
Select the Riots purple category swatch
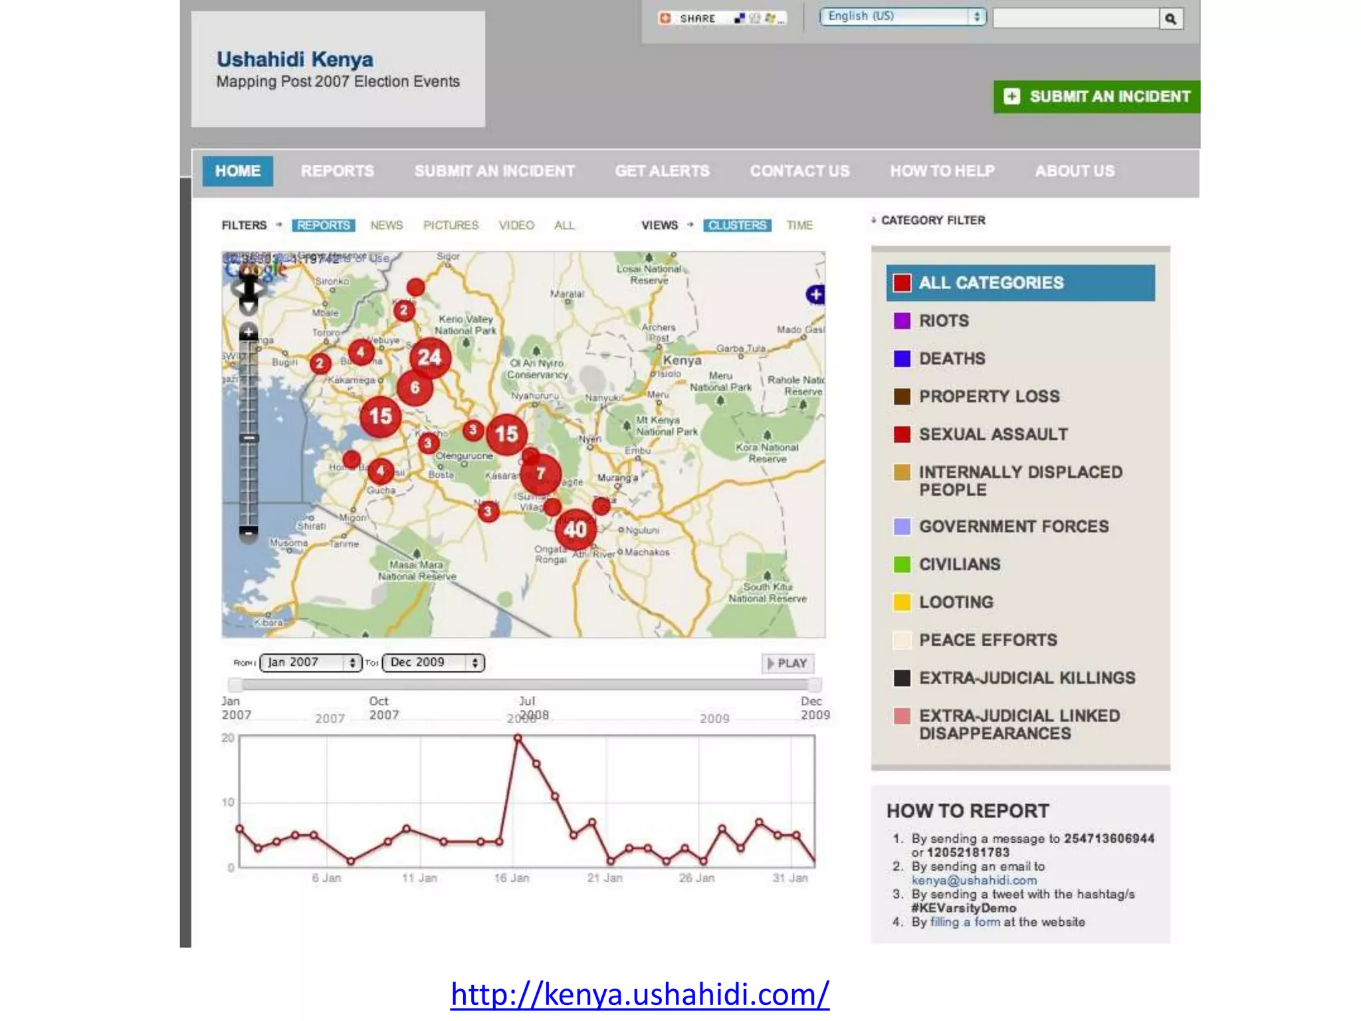(902, 321)
